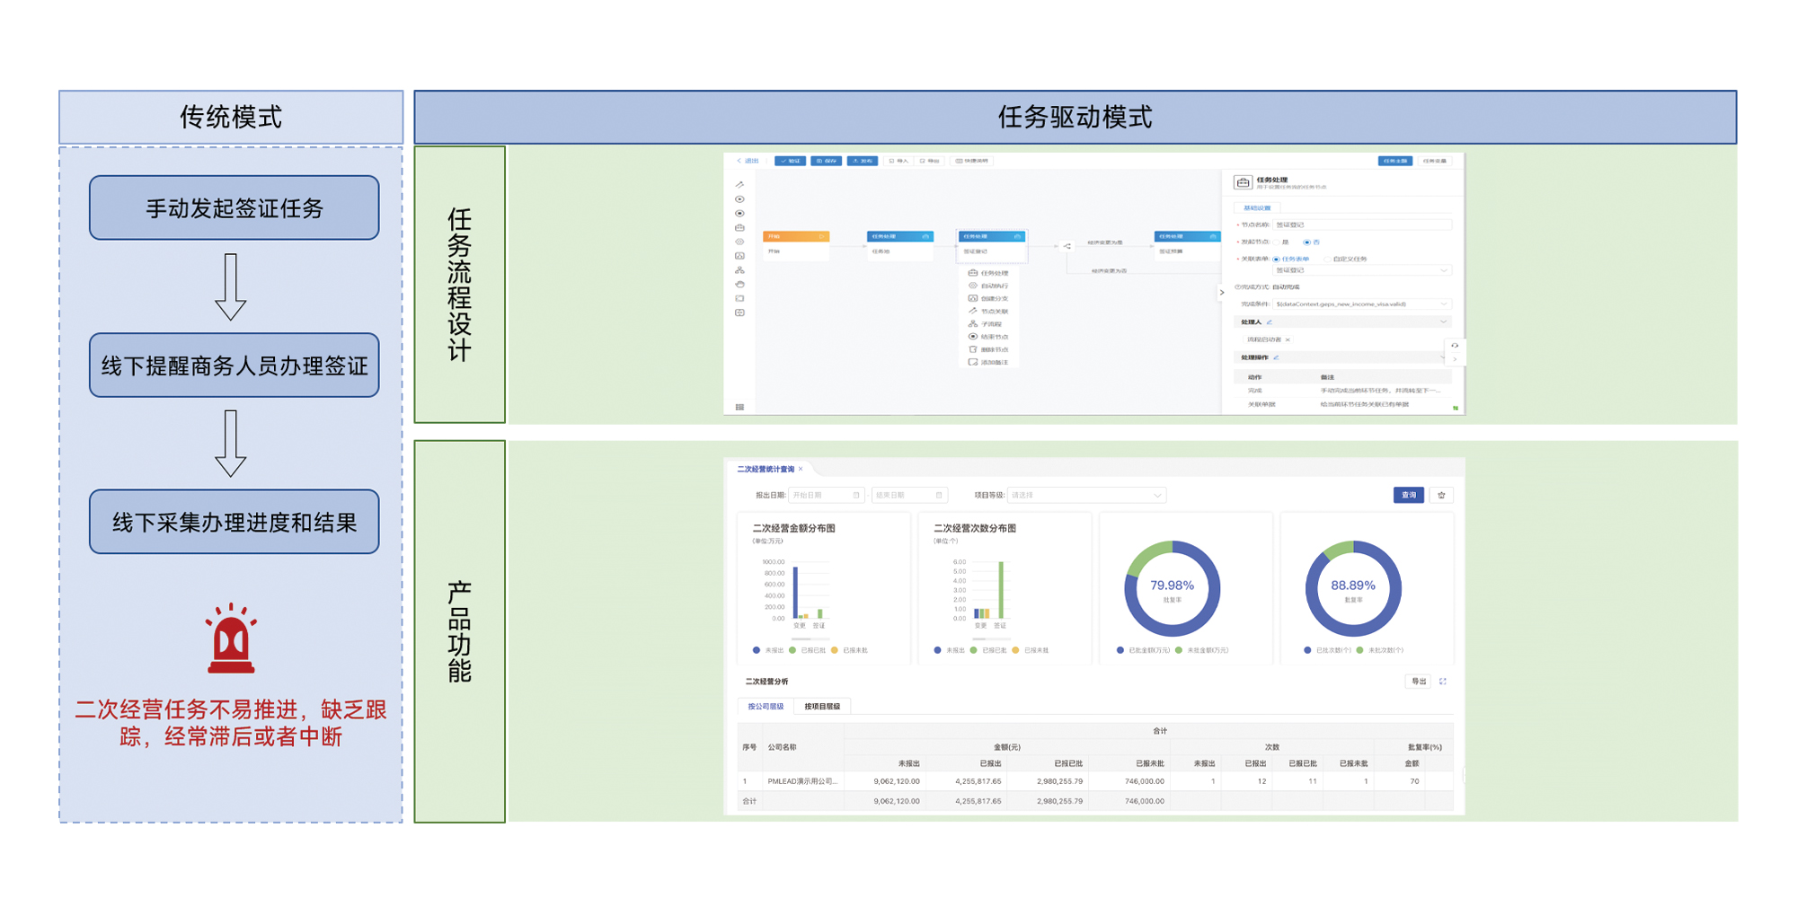Collapse the 处理人 section chevron

1443,322
